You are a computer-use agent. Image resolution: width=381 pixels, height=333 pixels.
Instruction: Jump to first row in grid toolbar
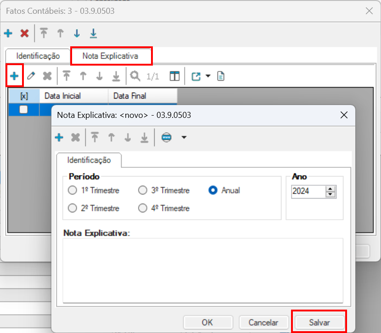tap(67, 76)
